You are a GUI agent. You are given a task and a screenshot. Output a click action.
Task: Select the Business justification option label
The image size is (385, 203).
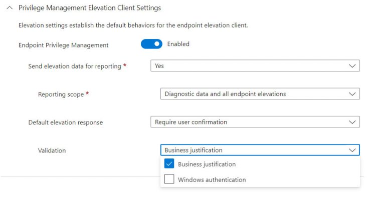(207, 164)
